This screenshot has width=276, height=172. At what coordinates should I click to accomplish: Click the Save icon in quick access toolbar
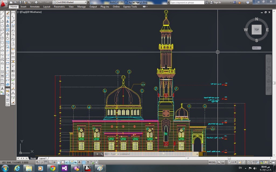(x=20, y=2)
